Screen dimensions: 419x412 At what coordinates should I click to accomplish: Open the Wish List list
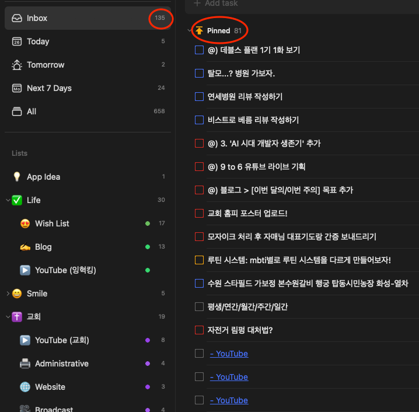pos(88,224)
